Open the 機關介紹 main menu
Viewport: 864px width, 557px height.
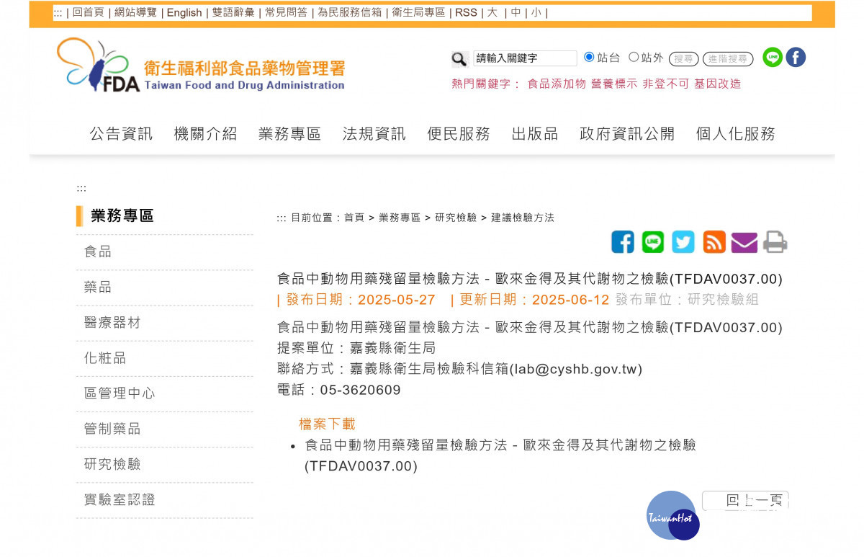(x=205, y=133)
